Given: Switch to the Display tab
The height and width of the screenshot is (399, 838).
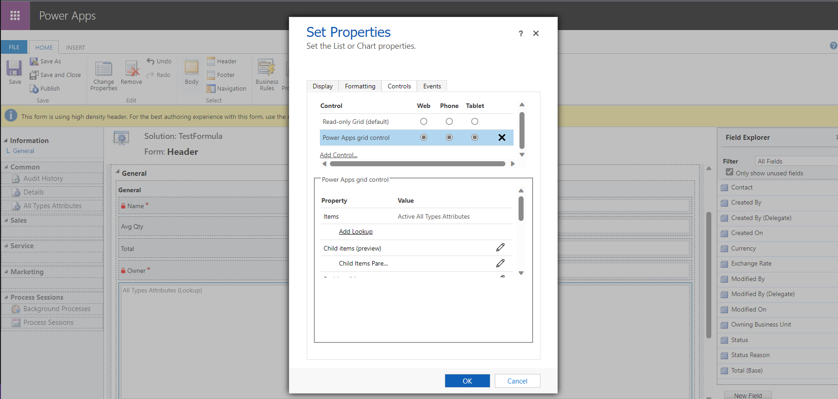Looking at the screenshot, I should tap(323, 86).
